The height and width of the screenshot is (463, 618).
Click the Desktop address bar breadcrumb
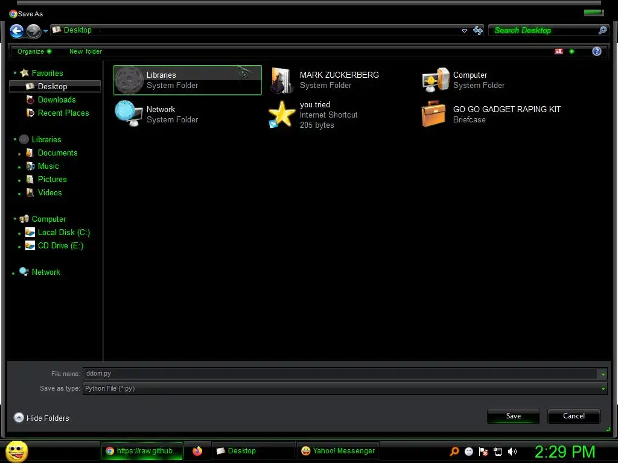(77, 30)
